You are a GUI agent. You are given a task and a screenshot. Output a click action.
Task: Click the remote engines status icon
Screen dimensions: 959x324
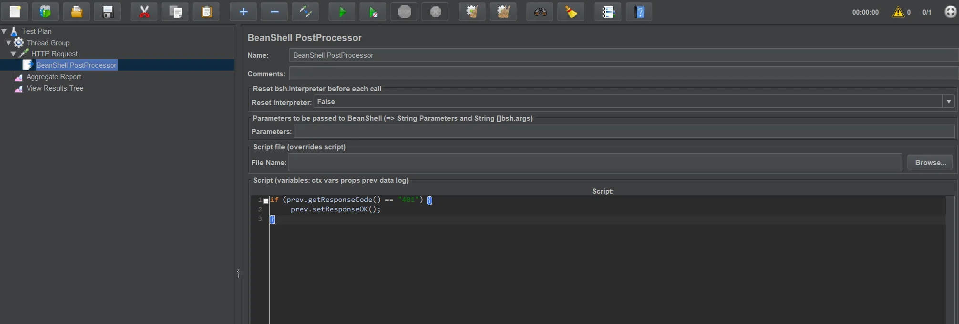[x=950, y=12]
